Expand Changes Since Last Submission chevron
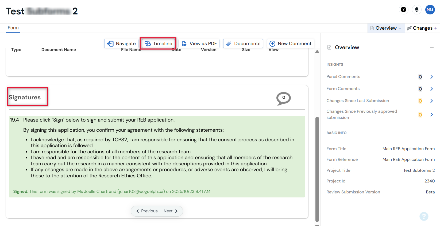This screenshot has width=440, height=226. [431, 101]
